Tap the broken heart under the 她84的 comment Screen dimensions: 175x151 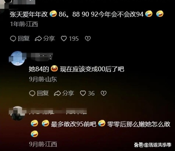tap(104, 93)
